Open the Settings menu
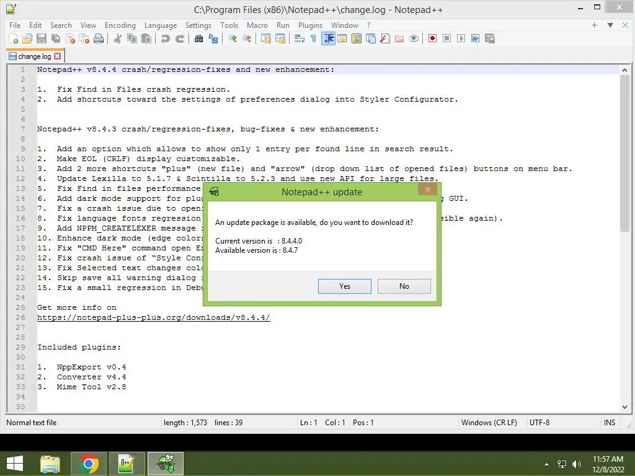This screenshot has height=476, width=635. point(198,25)
